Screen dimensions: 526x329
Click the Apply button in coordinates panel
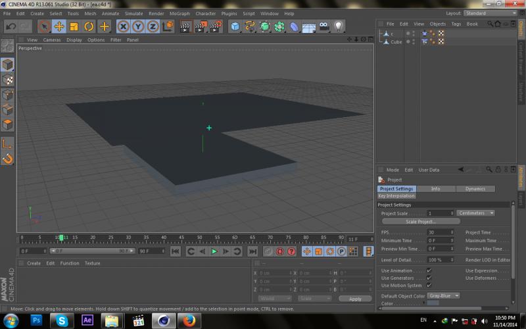(355, 299)
